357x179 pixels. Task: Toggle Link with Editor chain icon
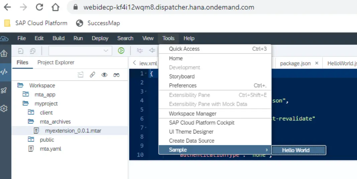click(93, 75)
